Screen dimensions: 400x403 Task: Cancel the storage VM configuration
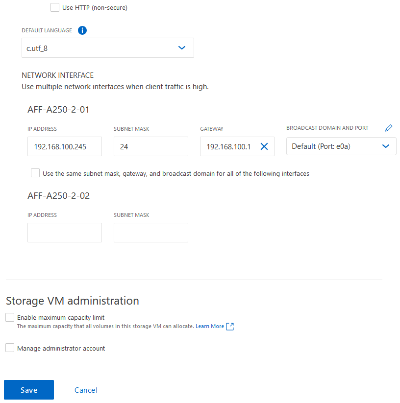pos(85,390)
